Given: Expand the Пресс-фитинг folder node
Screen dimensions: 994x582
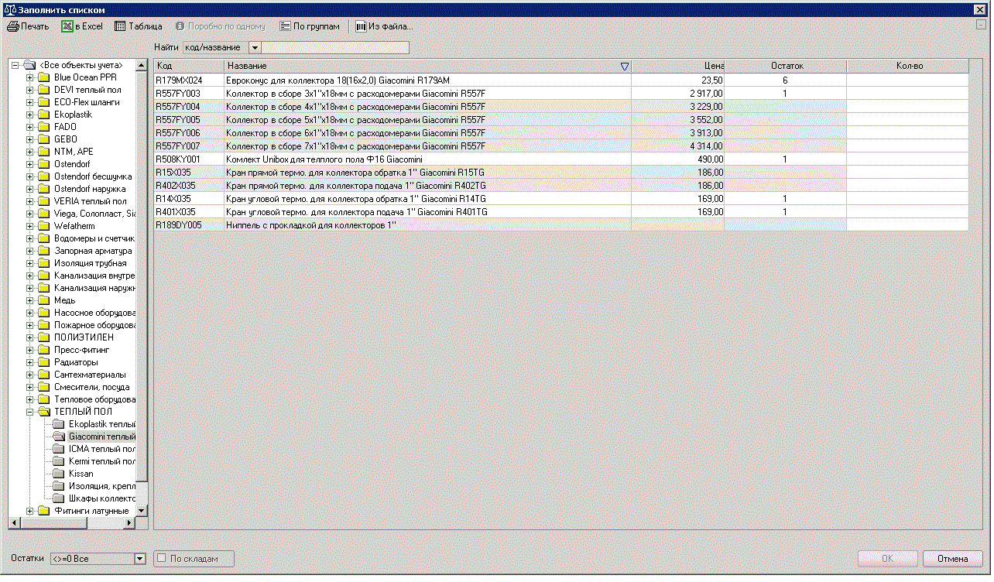Looking at the screenshot, I should tap(30, 350).
